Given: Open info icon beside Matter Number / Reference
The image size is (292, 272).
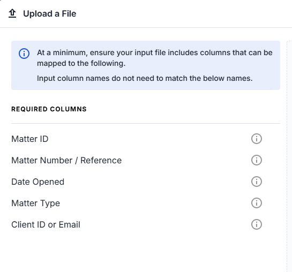Looking at the screenshot, I should [x=257, y=160].
